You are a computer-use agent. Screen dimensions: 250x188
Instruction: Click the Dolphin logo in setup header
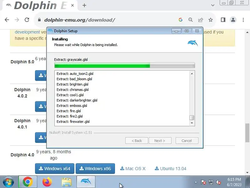tap(193, 43)
